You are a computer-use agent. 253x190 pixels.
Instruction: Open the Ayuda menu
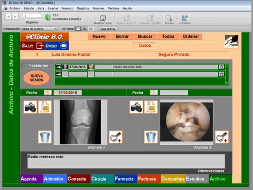[127, 8]
